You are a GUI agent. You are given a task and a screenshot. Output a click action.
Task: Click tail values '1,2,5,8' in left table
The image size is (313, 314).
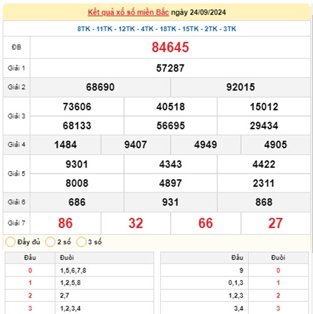tap(71, 283)
